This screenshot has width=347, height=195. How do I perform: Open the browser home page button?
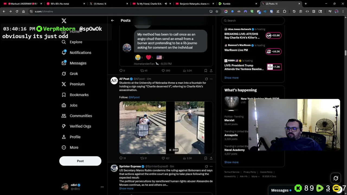(23, 11)
